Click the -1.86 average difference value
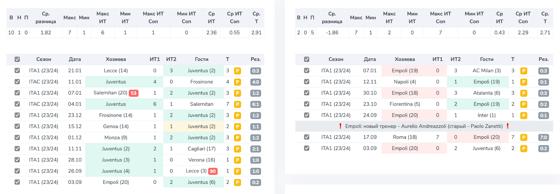The height and width of the screenshot is (194, 560). 332,33
